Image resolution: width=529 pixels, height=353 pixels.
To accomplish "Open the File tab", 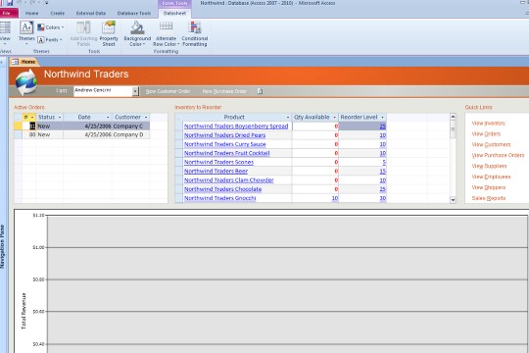I will [x=8, y=13].
